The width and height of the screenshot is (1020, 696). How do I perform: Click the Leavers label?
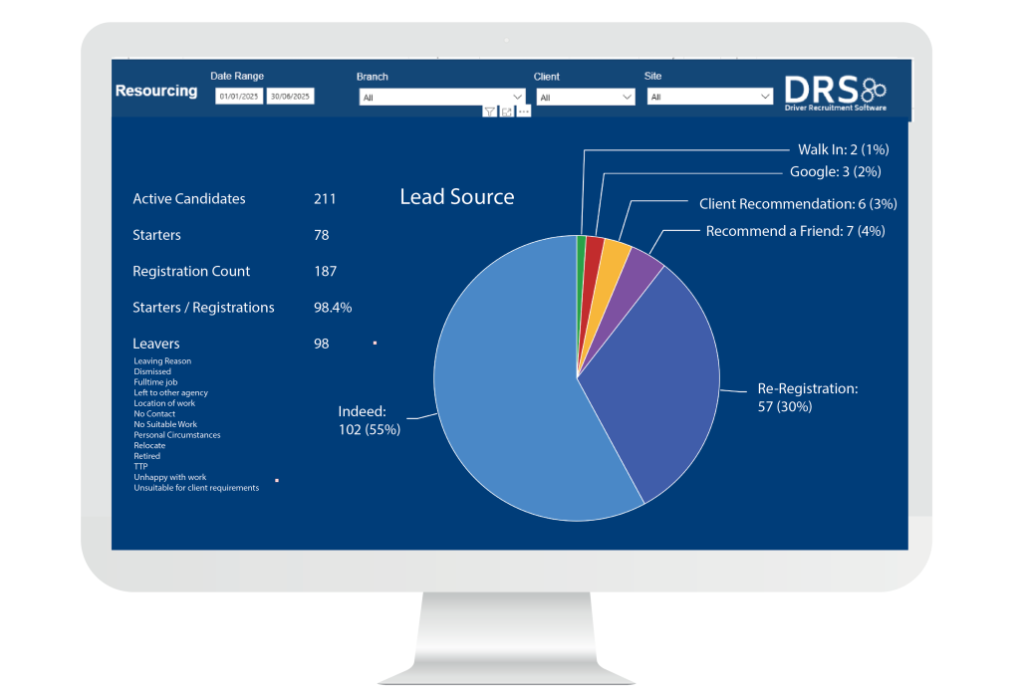pyautogui.click(x=156, y=344)
